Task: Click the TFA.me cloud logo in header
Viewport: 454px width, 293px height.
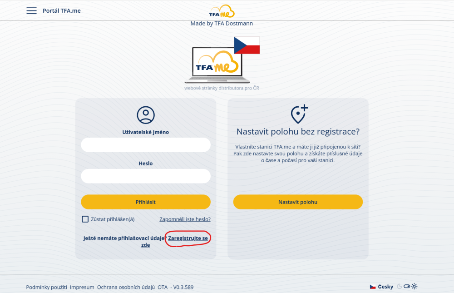Action: coord(222,11)
